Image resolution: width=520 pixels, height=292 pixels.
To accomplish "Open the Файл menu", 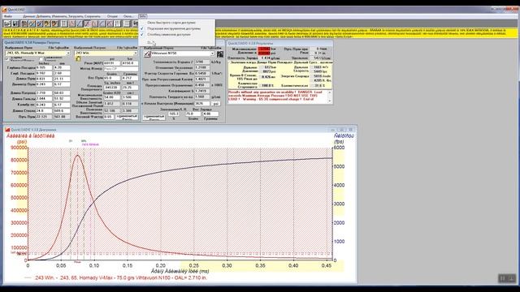I will pos(8,16).
